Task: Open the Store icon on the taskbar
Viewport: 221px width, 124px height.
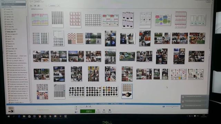Action: pyautogui.click(x=29, y=116)
